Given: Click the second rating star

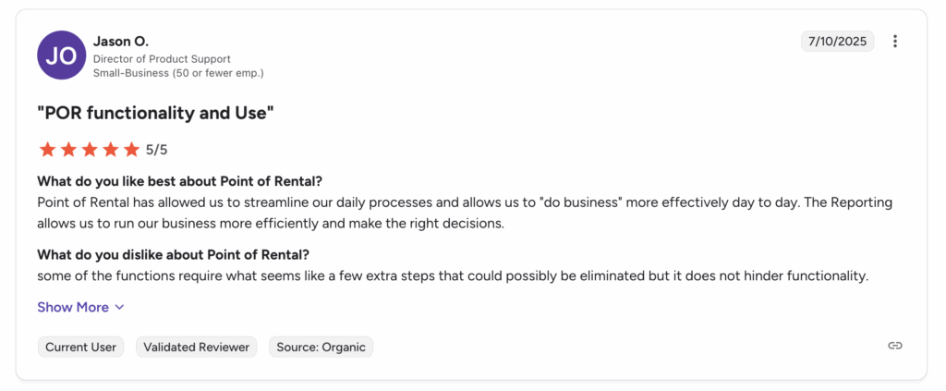Looking at the screenshot, I should click(x=67, y=149).
